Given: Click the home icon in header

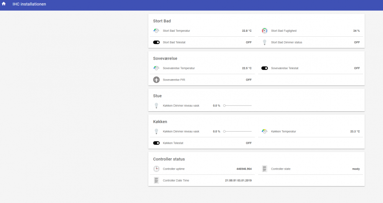Looking at the screenshot, I should pos(4,4).
